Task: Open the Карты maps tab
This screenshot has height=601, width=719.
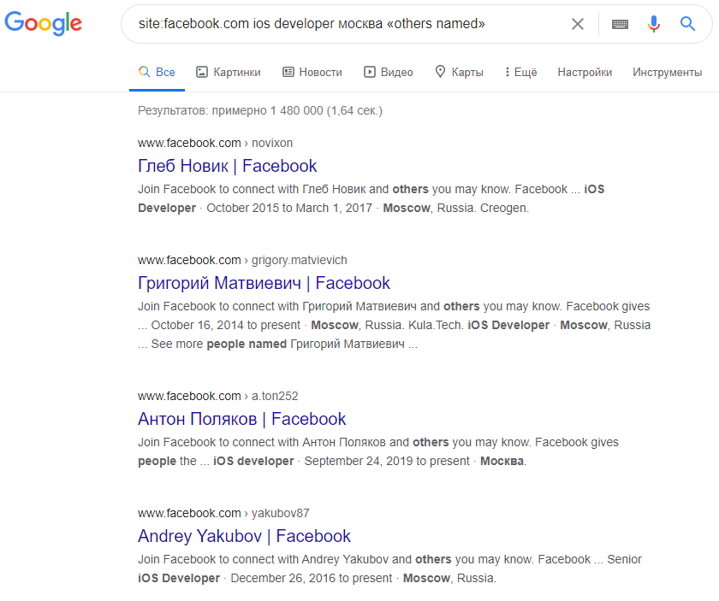Action: 459,72
